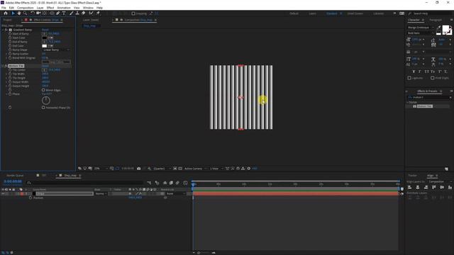The width and height of the screenshot is (454, 255).
Task: Align layers to top edge
Action: coord(433,187)
